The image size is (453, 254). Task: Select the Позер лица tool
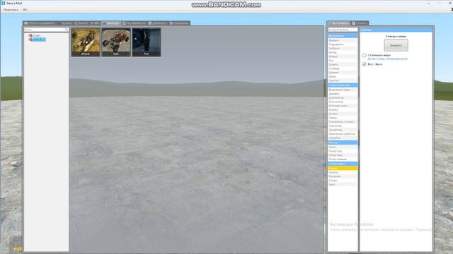pyautogui.click(x=343, y=155)
